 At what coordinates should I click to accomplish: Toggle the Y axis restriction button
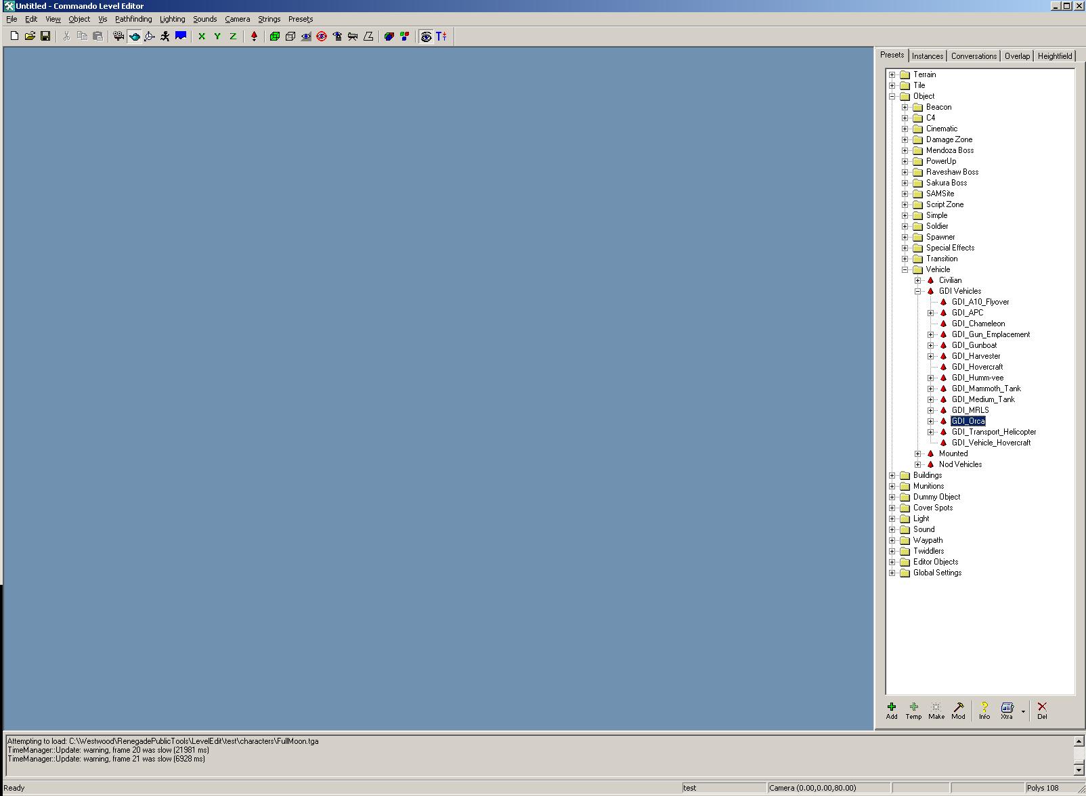click(x=217, y=37)
